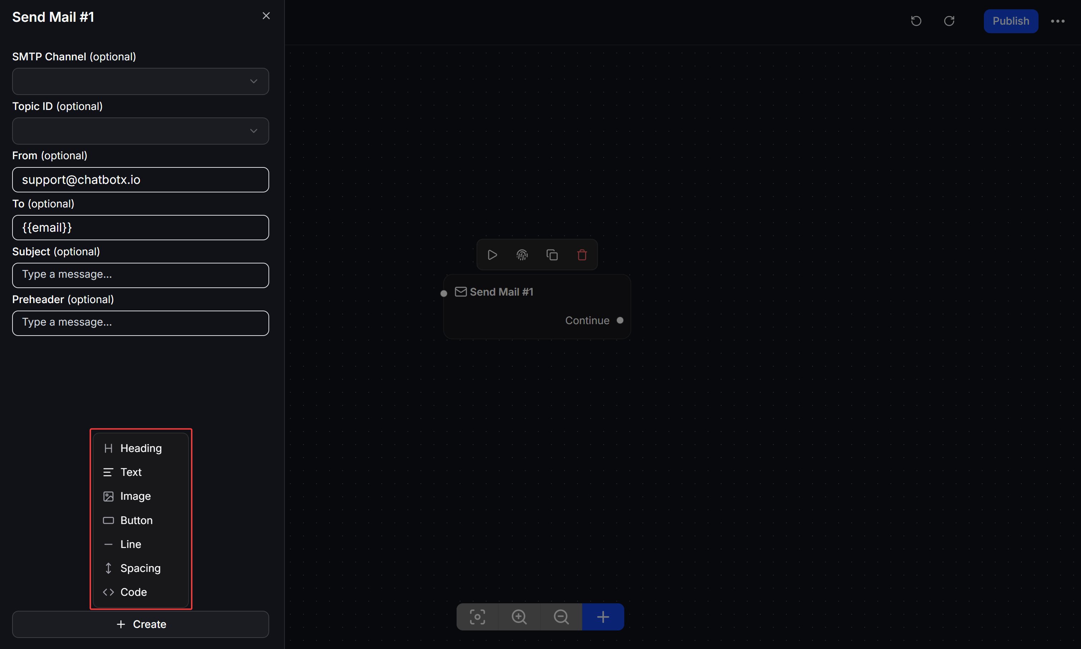This screenshot has width=1081, height=649.
Task: Click the fingerprint icon in node toolbar
Action: pos(522,255)
